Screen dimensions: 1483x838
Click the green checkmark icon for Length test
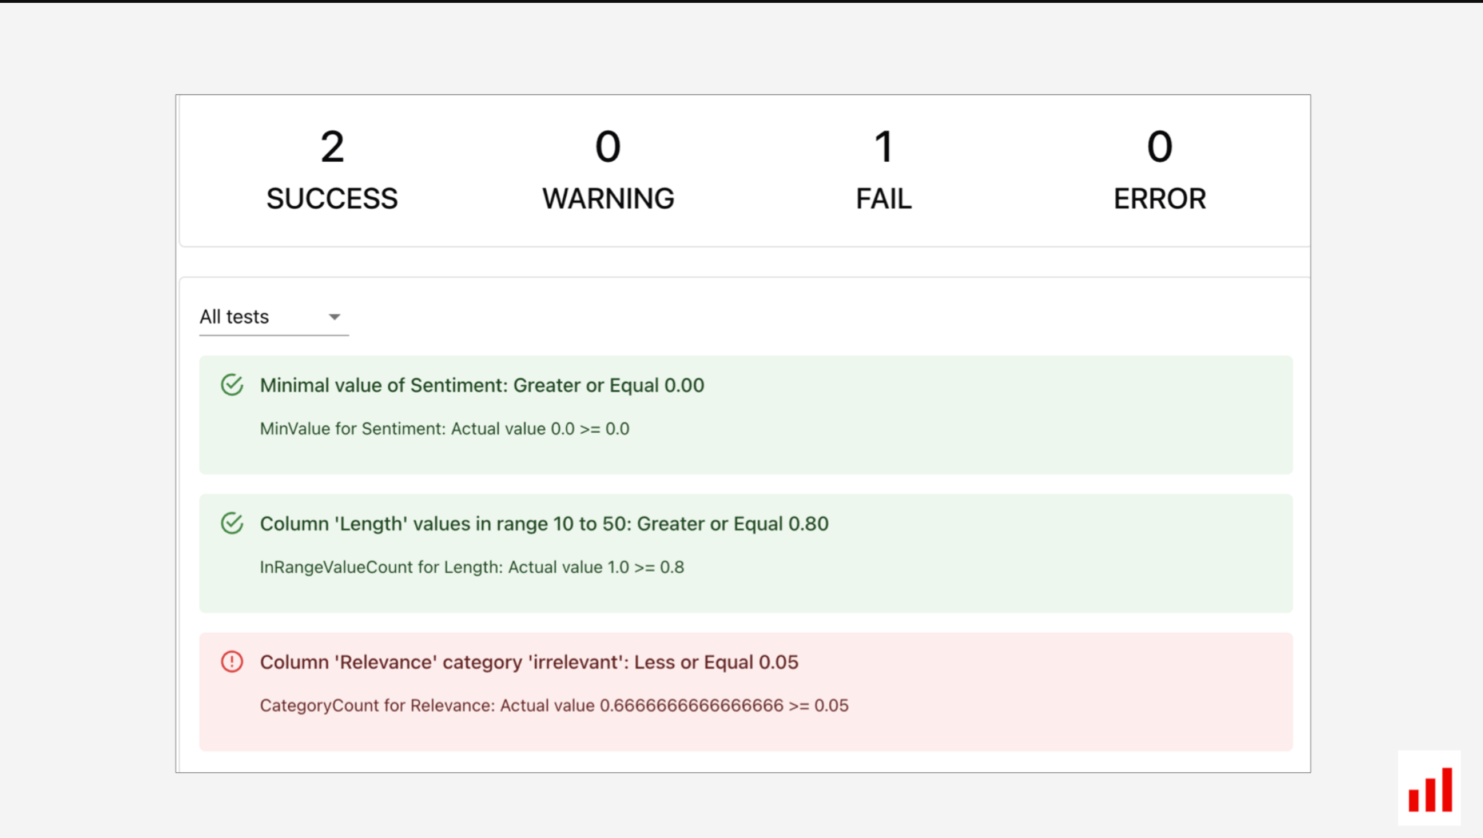tap(232, 523)
